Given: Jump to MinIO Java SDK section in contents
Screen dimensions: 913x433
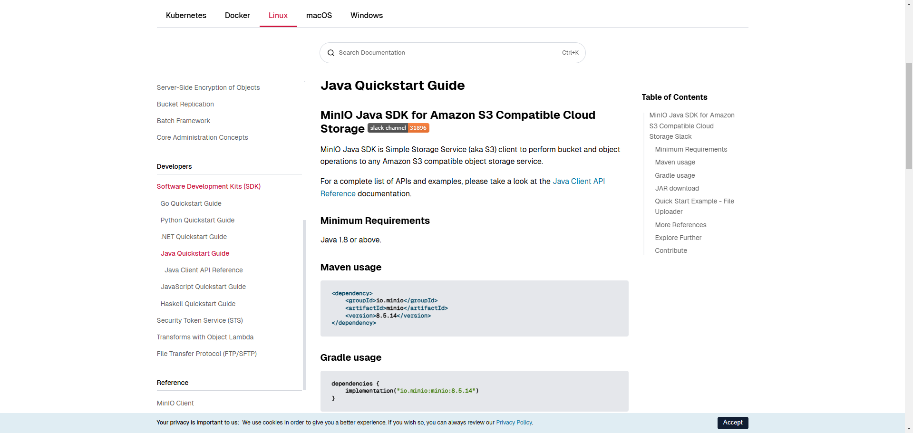Looking at the screenshot, I should [692, 126].
